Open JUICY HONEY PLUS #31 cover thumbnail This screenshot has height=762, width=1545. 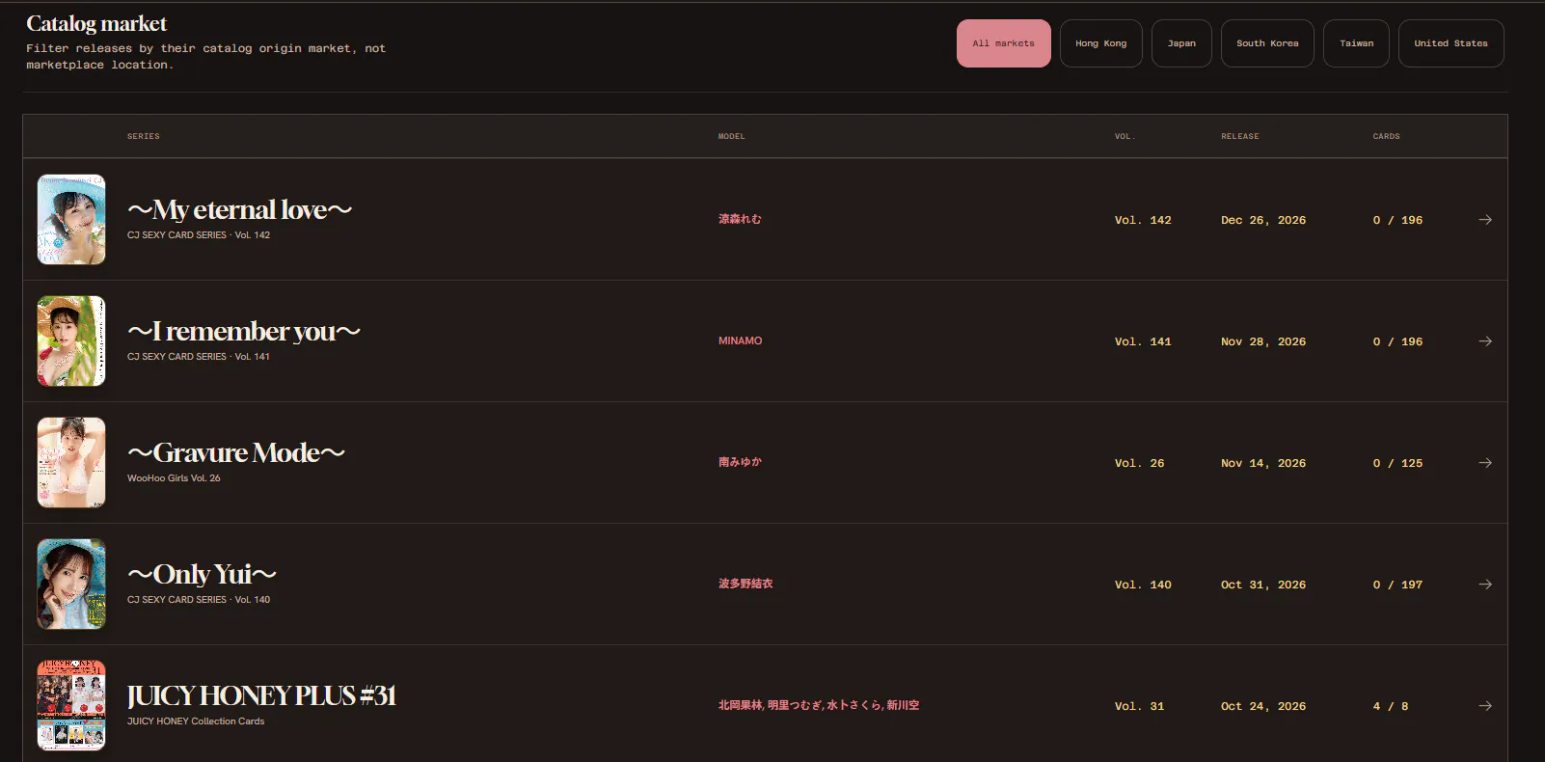point(71,706)
